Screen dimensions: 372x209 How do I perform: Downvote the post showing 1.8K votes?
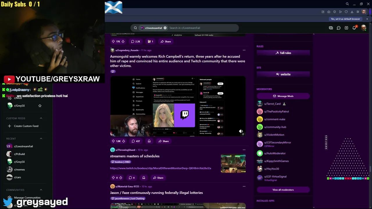pos(124,141)
